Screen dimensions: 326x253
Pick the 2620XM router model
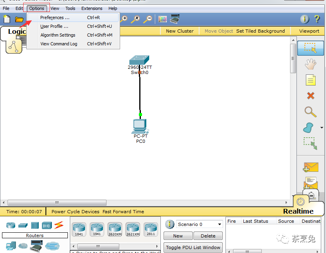(x=115, y=230)
